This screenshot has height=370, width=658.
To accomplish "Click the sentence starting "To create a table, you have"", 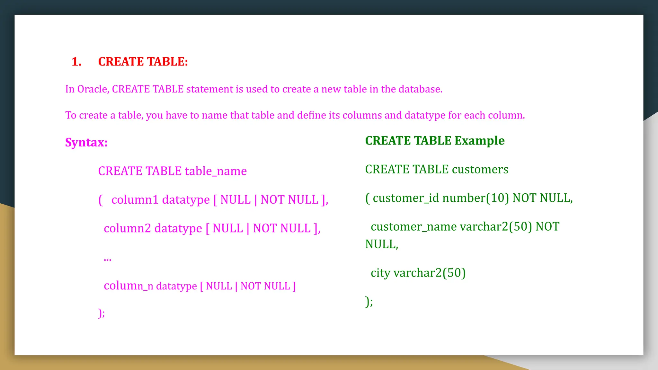I will [295, 115].
